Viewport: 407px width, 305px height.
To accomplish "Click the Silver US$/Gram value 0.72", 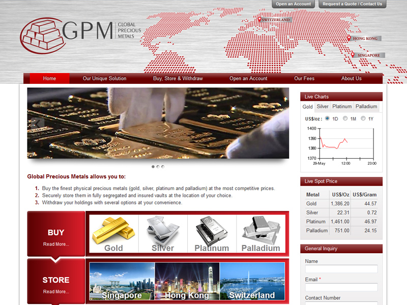I will coord(372,212).
